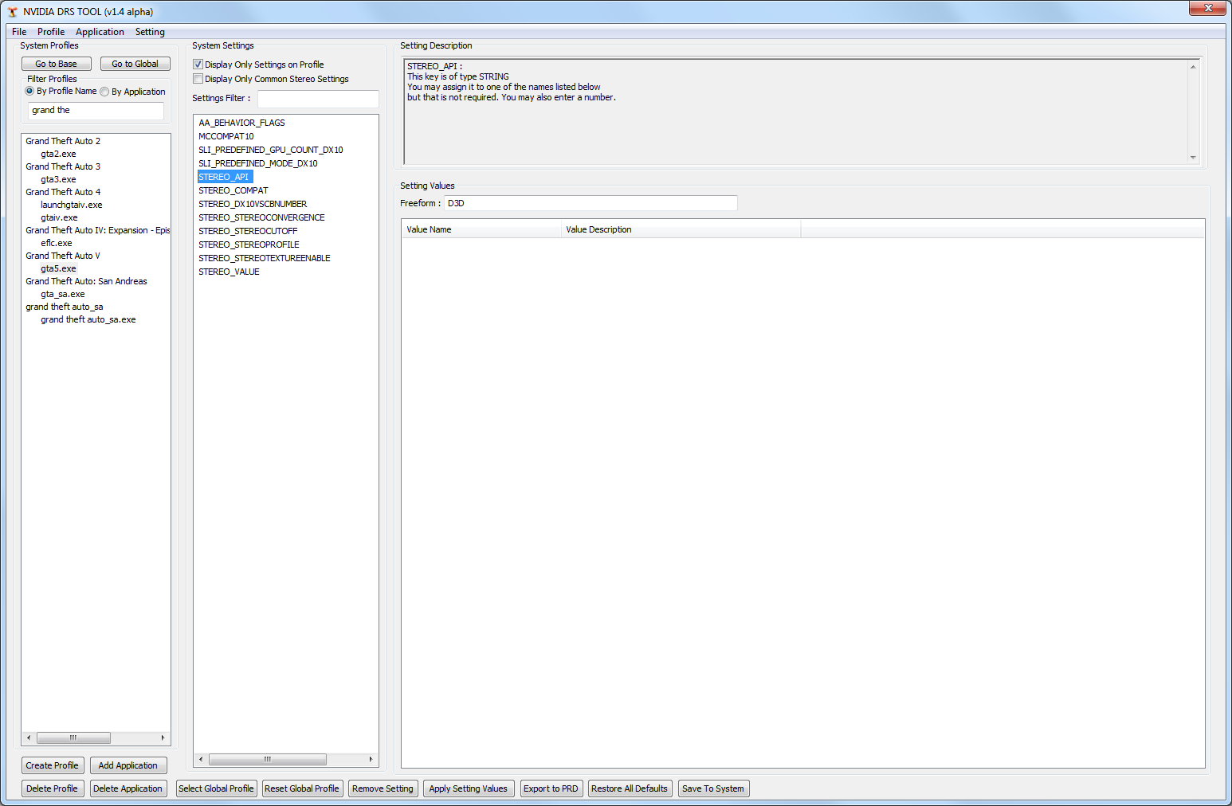Select the STEREO_COMPAT setting
The width and height of the screenshot is (1232, 806).
[233, 190]
